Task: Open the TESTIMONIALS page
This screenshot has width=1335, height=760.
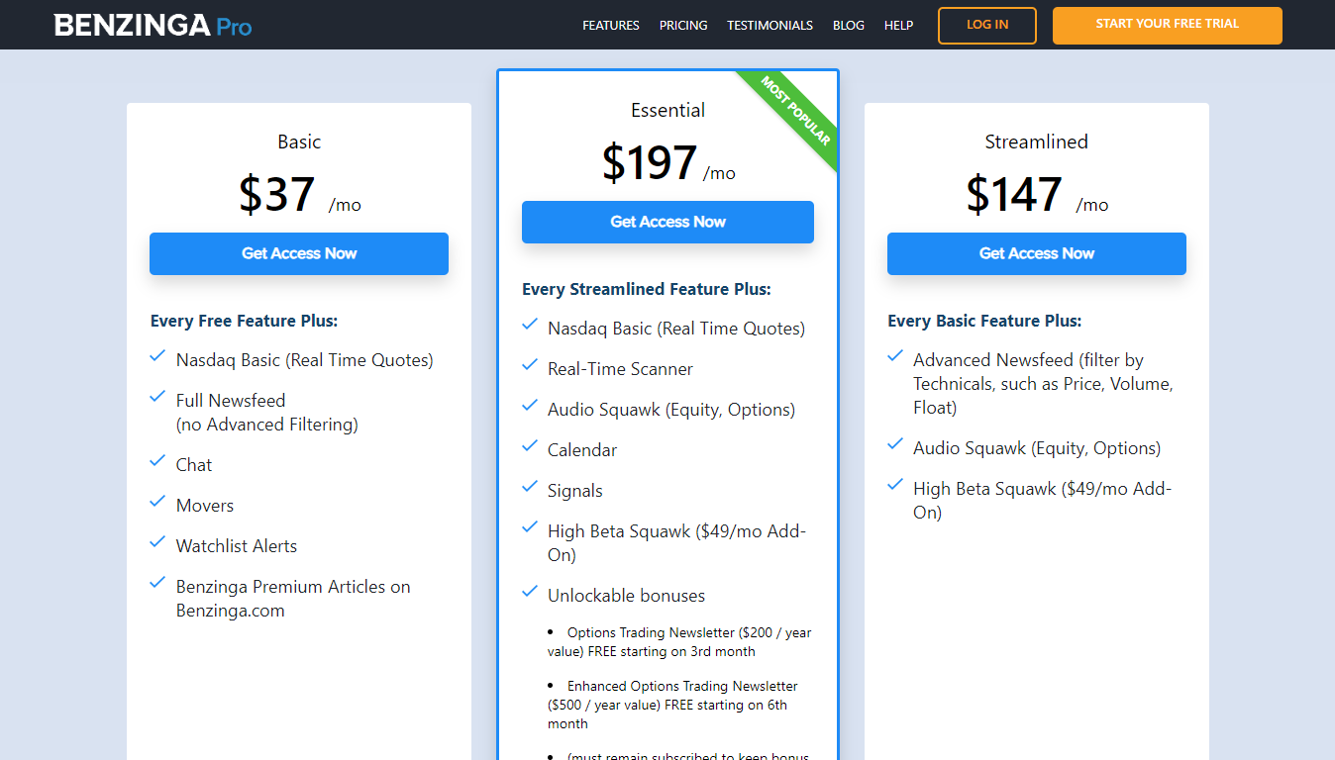Action: [770, 25]
